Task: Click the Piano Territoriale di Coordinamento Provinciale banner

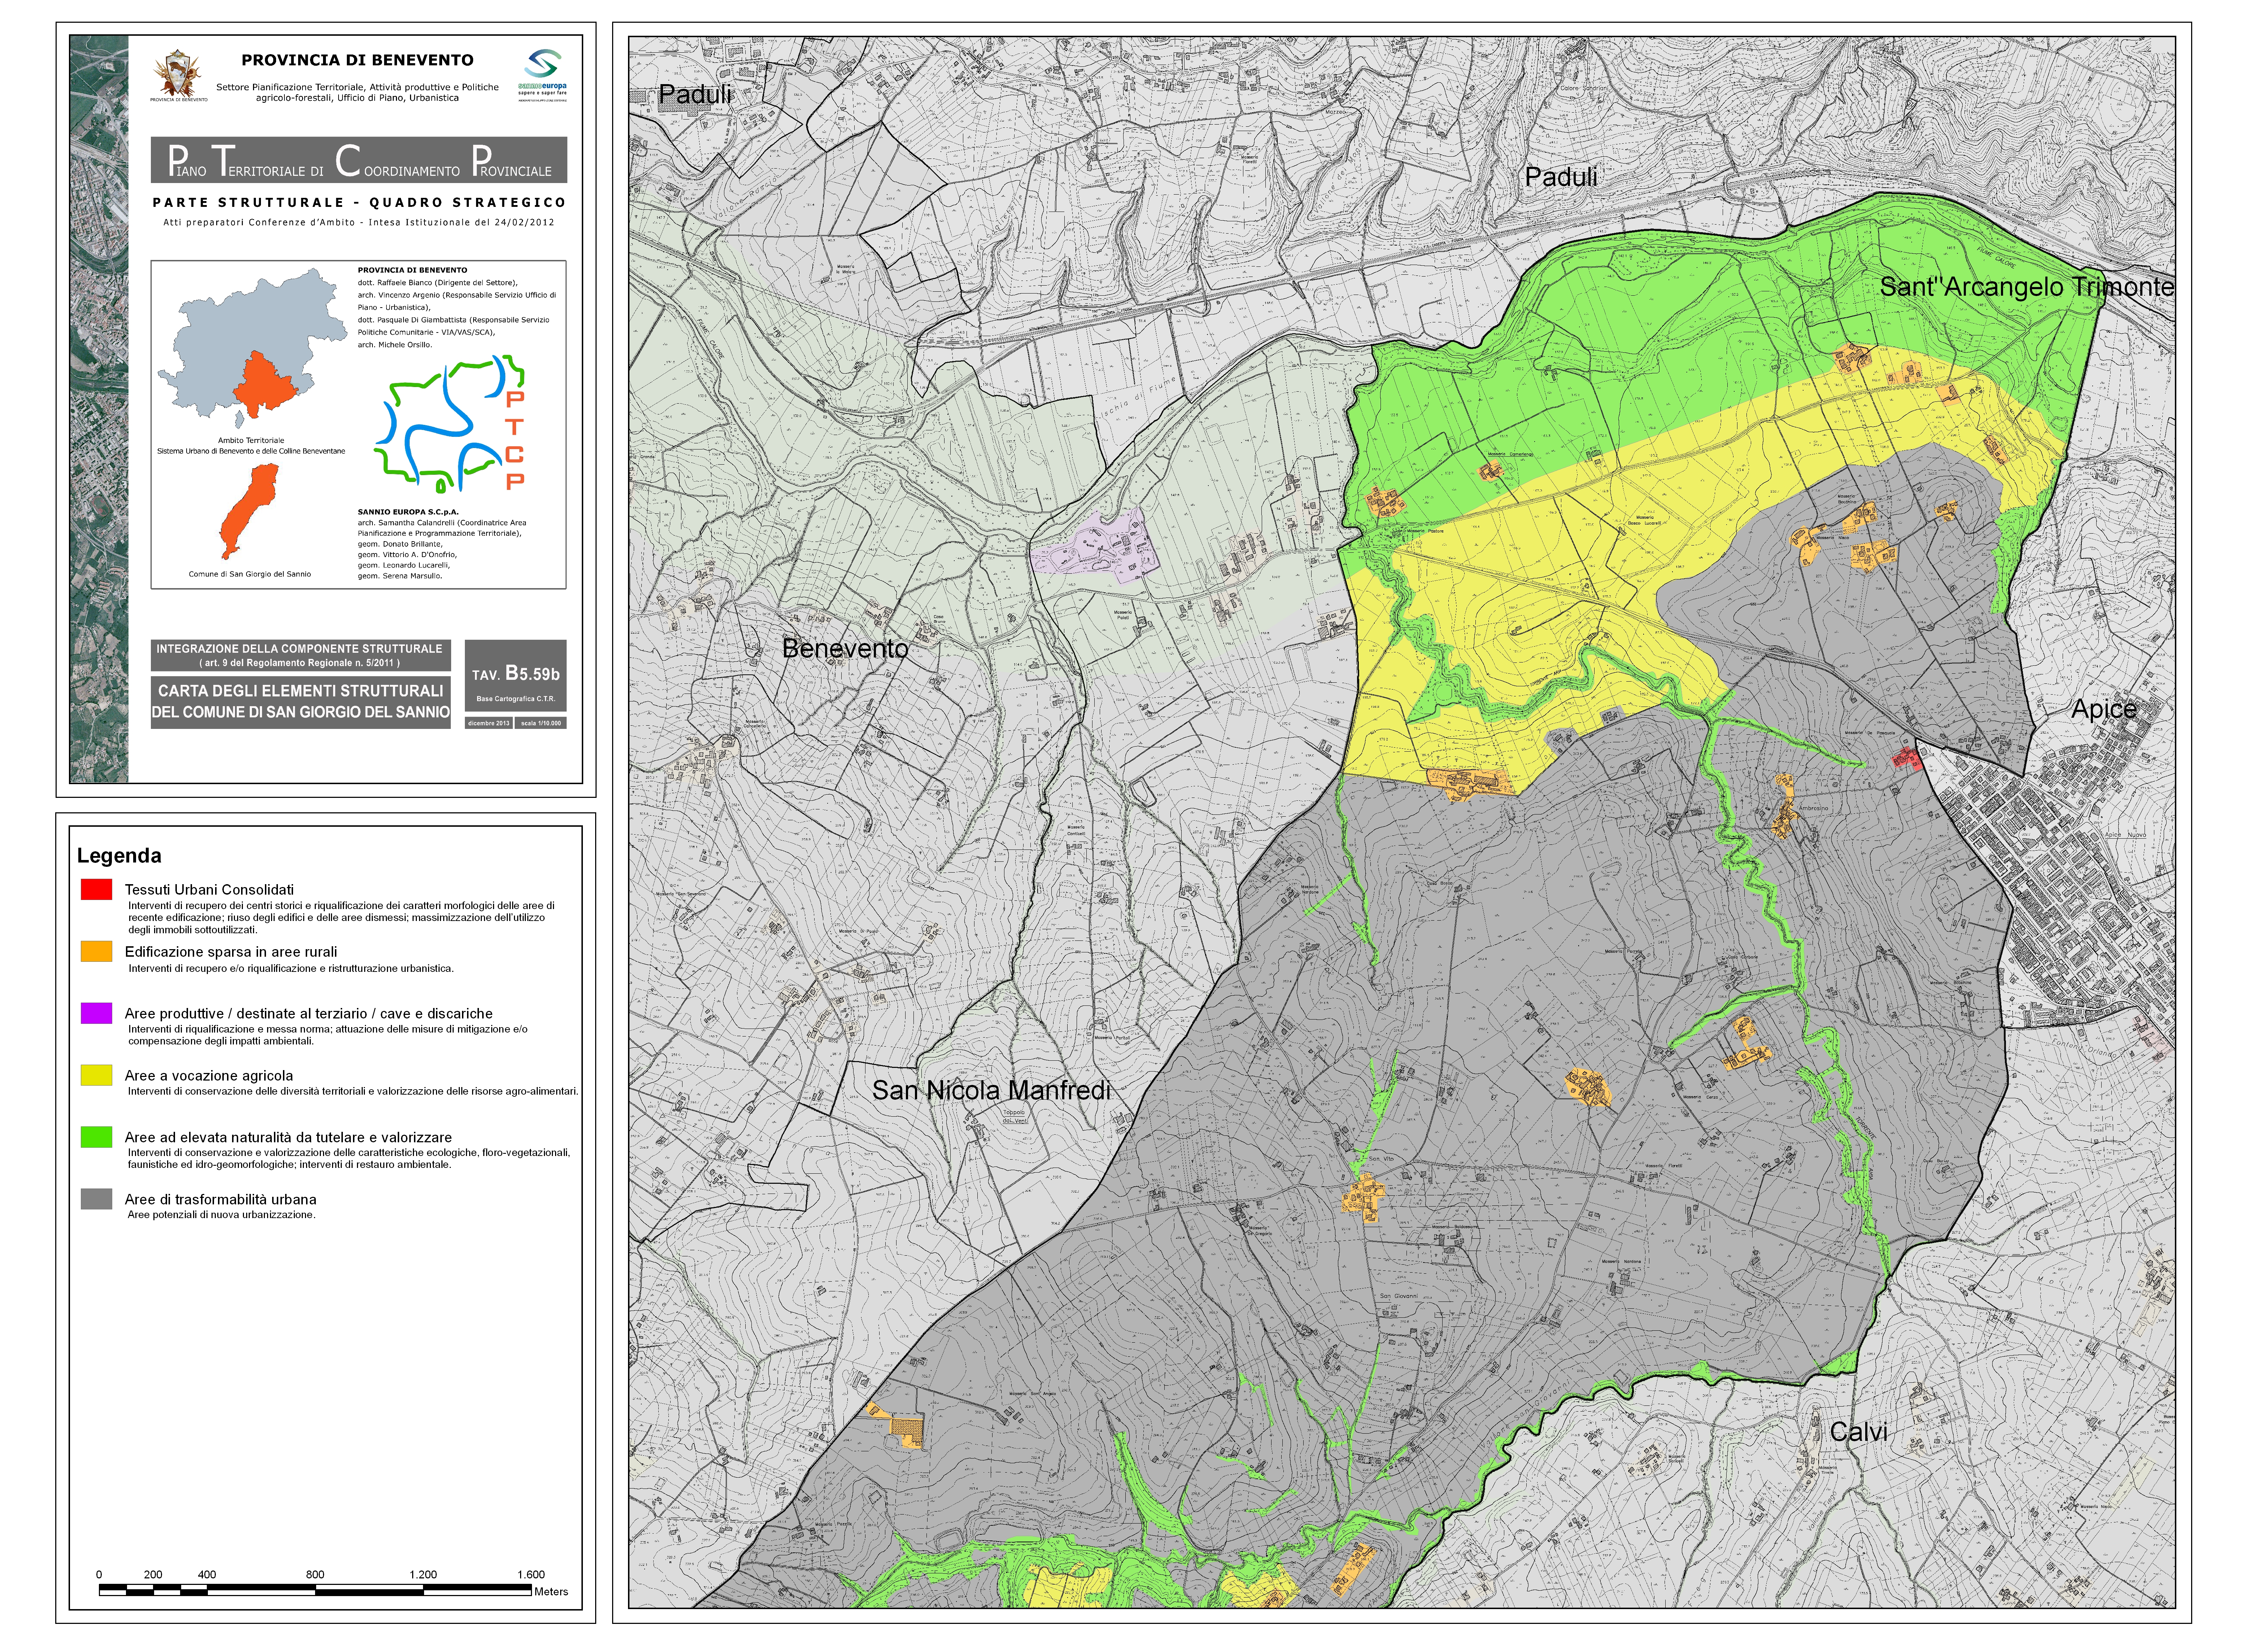Action: [359, 160]
